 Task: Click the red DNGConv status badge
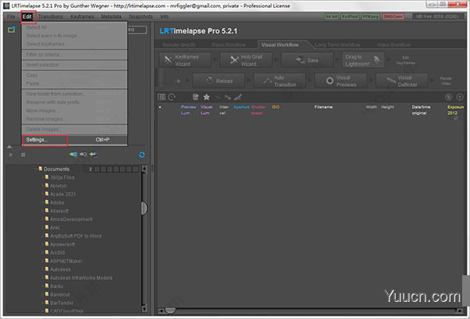tap(393, 16)
